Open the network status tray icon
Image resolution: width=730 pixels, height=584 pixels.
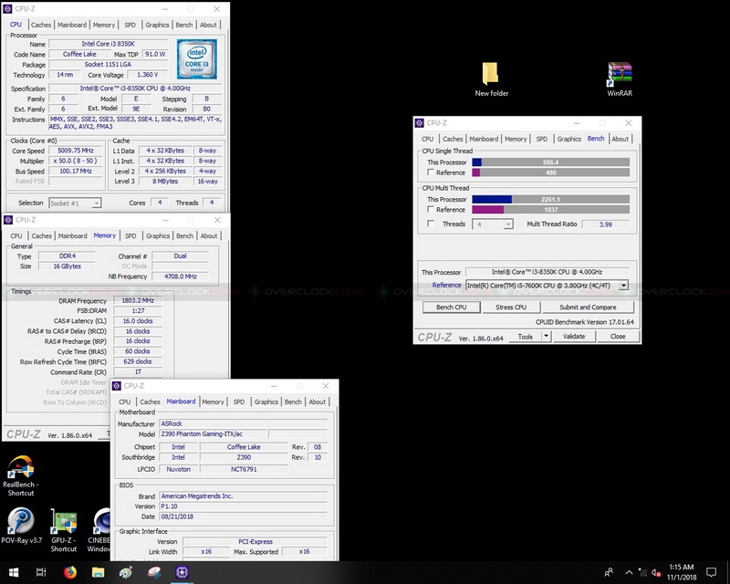coord(643,572)
